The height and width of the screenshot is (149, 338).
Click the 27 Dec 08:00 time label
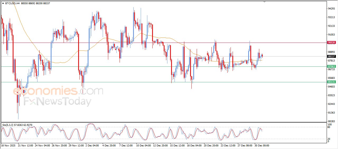[245, 145]
